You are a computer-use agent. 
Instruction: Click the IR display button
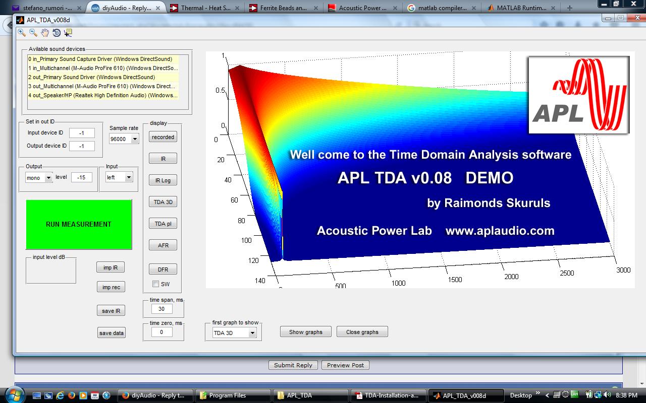click(x=163, y=159)
